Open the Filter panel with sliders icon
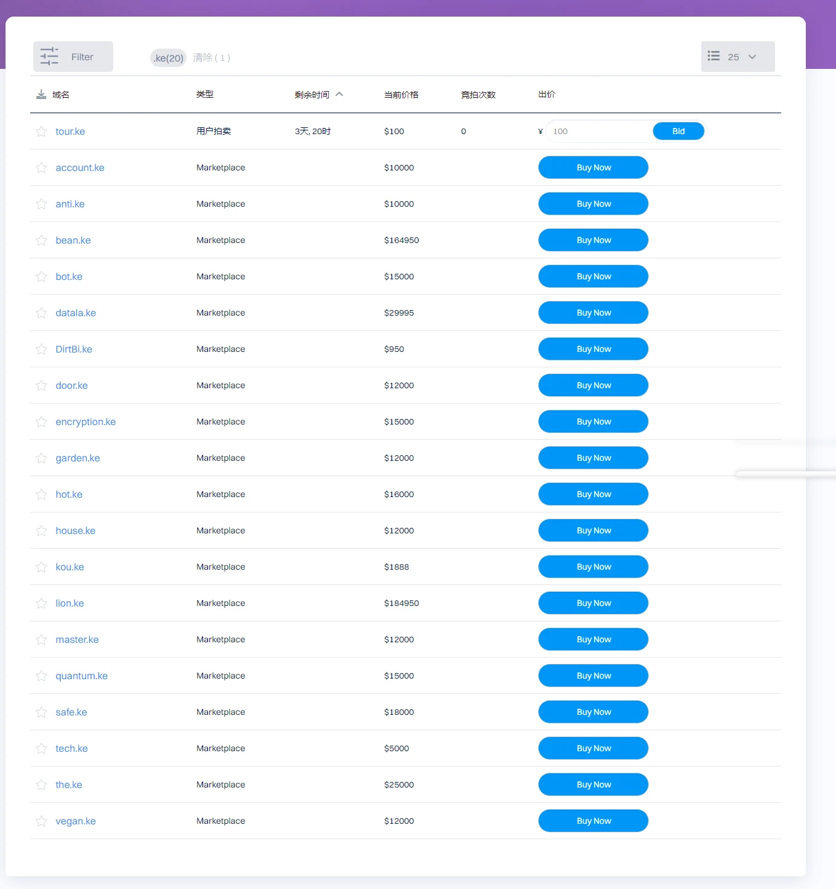This screenshot has width=836, height=889. click(73, 57)
